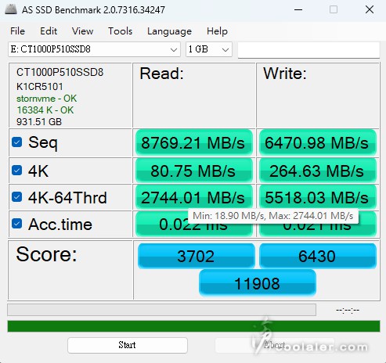The width and height of the screenshot is (386, 363).
Task: Click the green progress bar
Action: click(x=193, y=326)
